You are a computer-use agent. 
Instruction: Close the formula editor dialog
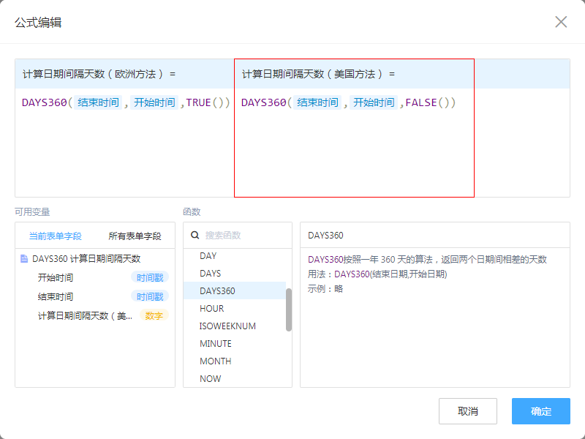pyautogui.click(x=561, y=22)
